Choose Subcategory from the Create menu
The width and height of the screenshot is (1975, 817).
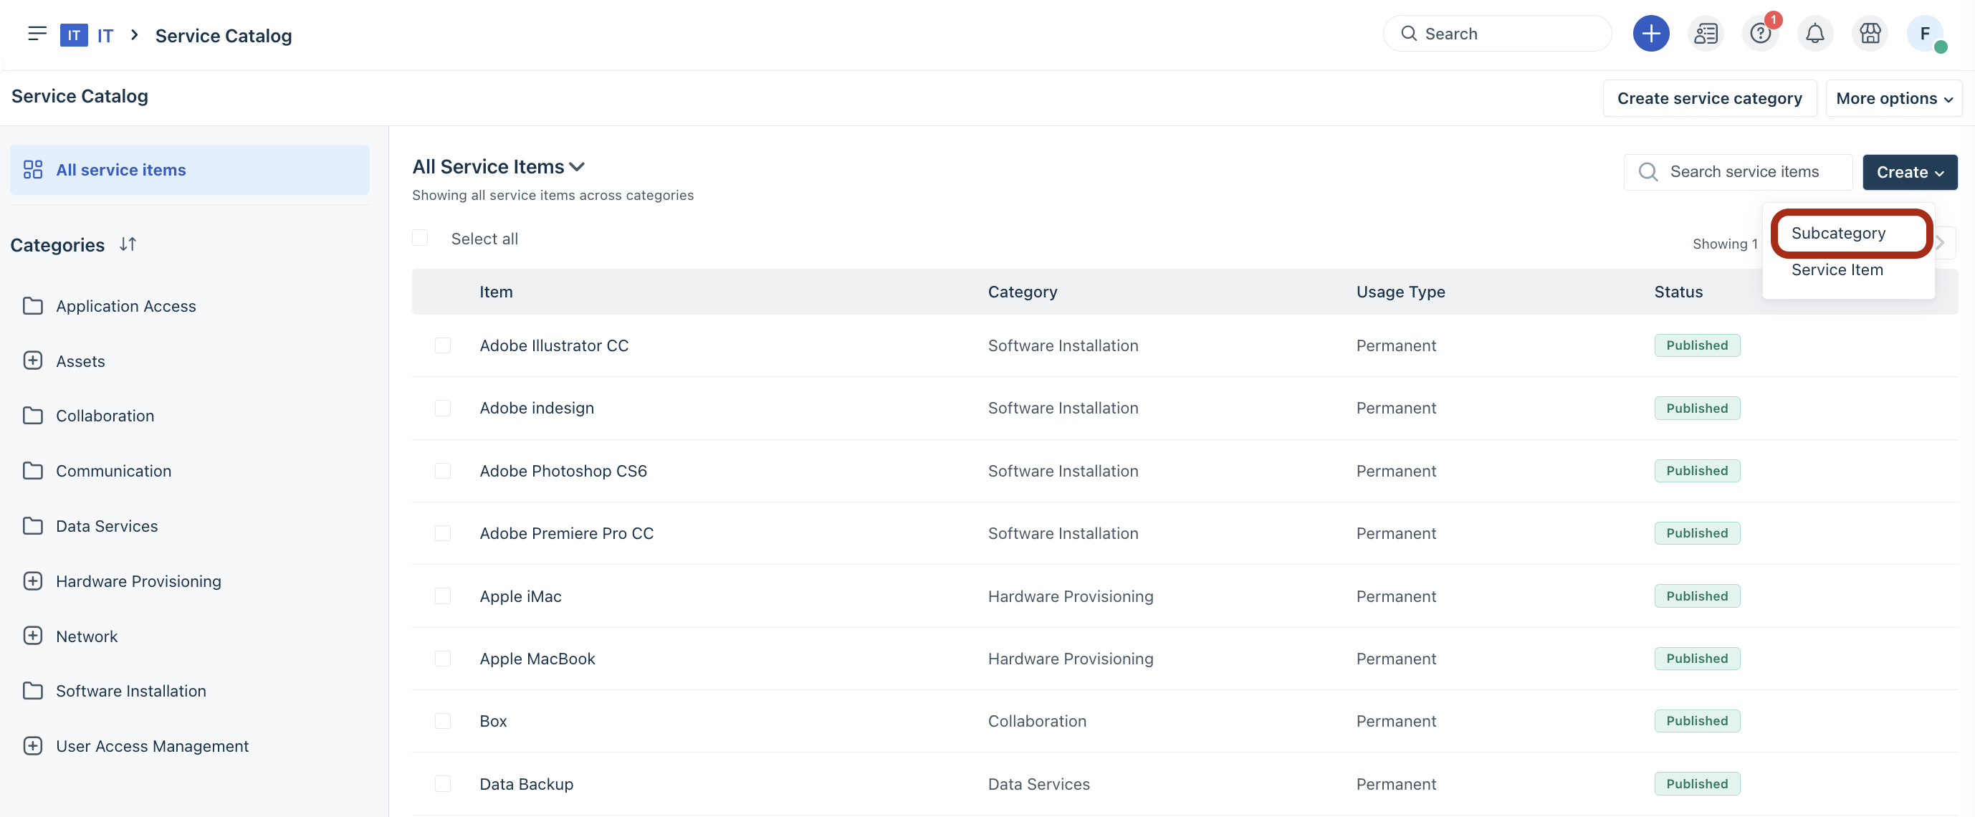point(1837,233)
